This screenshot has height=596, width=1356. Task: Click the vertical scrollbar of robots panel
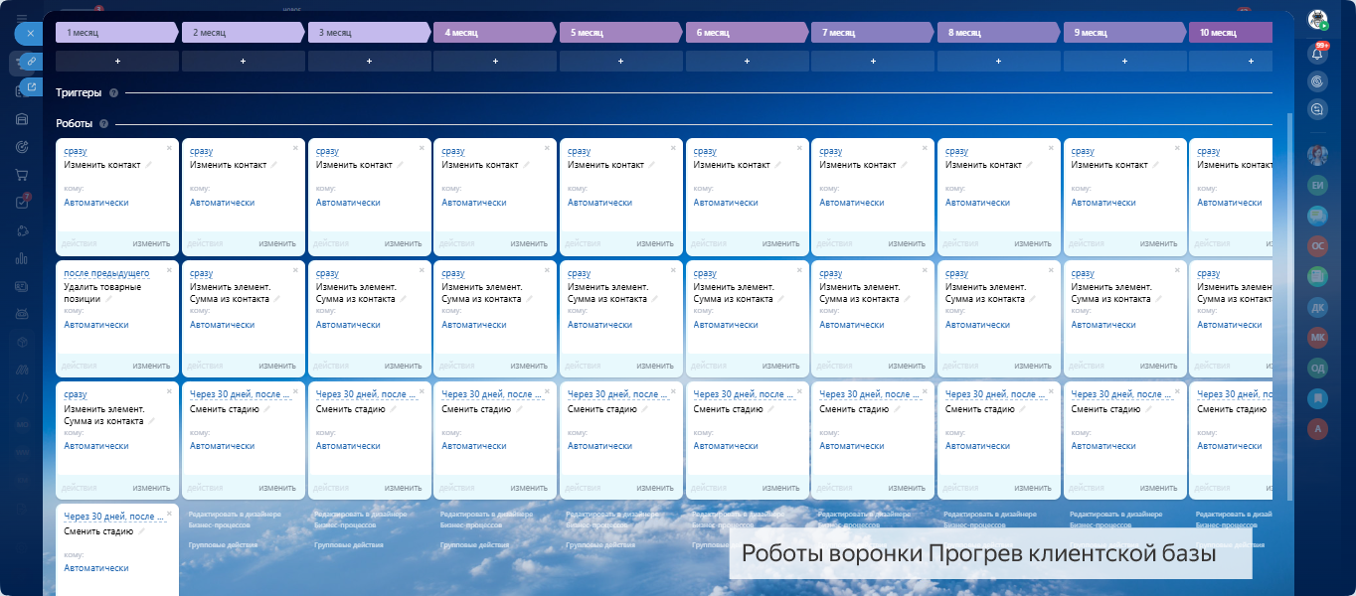[1291, 308]
